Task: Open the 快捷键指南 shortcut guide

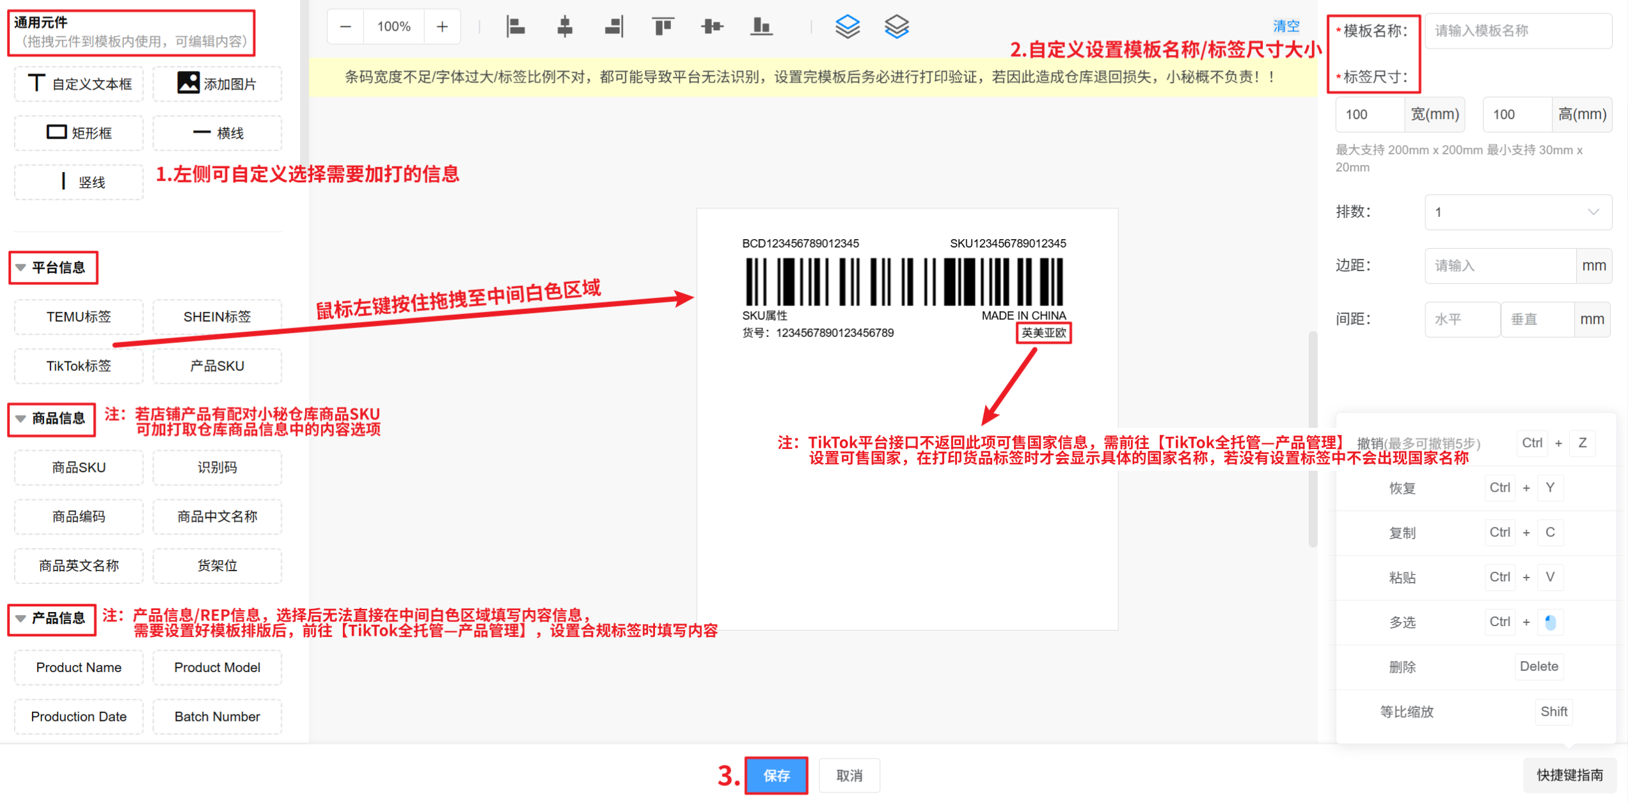Action: (1569, 774)
